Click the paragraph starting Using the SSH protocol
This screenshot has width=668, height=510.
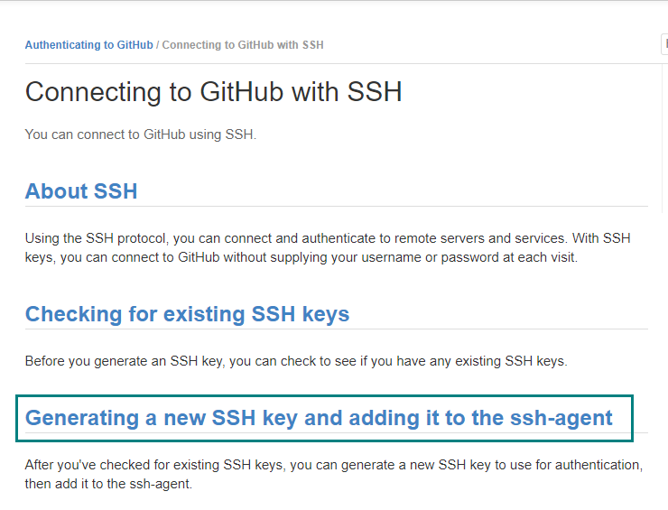(x=328, y=248)
